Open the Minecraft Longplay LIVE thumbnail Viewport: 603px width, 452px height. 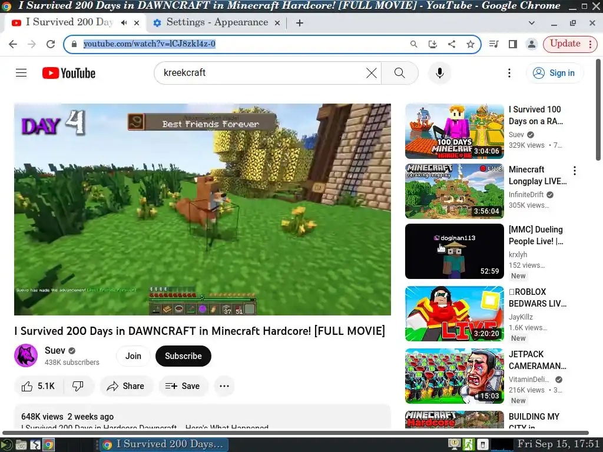[454, 191]
